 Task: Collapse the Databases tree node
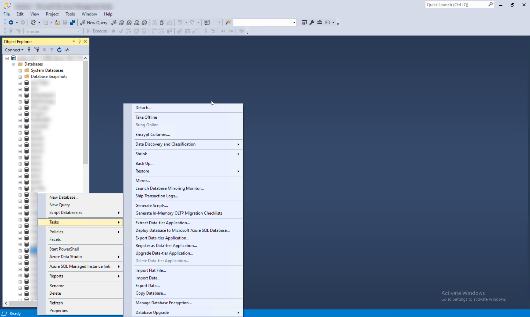click(14, 64)
